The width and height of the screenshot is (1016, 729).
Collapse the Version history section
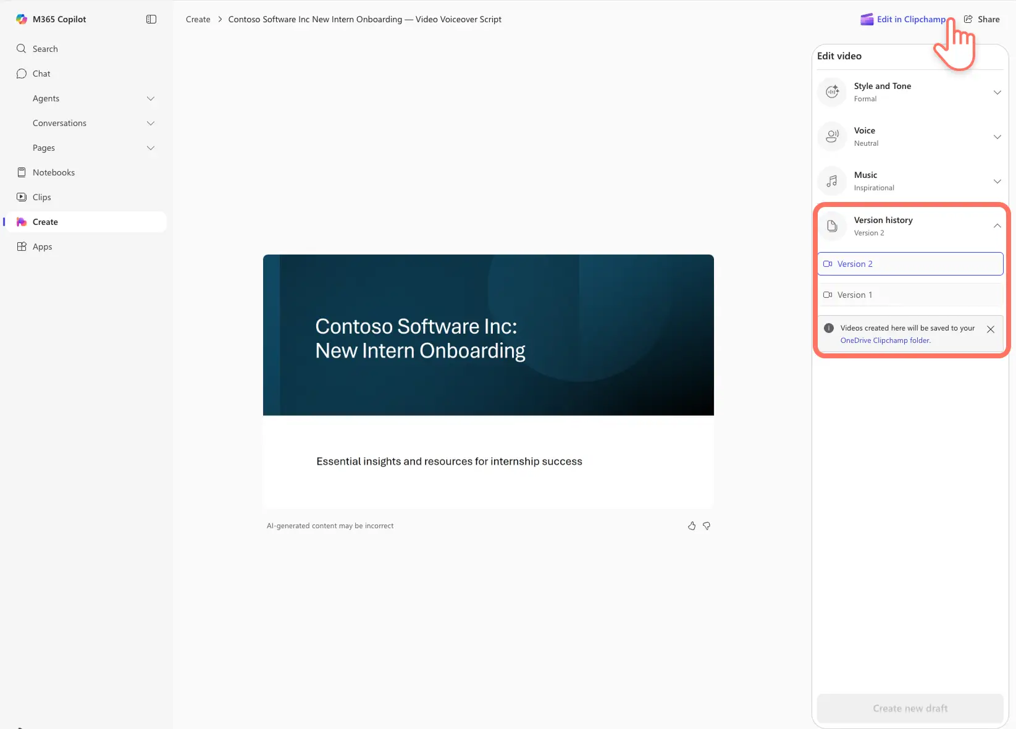pos(997,226)
